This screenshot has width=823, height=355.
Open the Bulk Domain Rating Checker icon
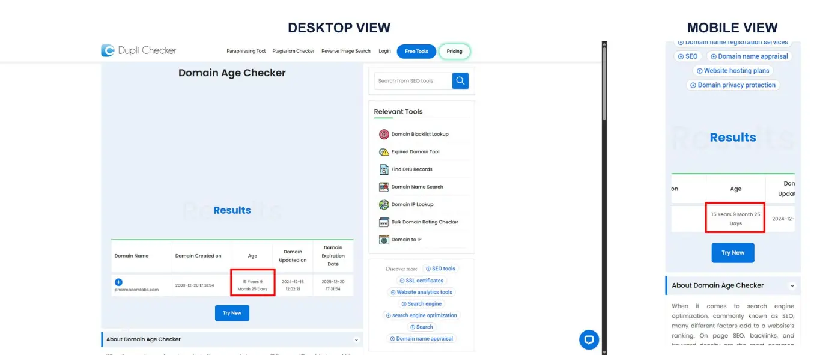pyautogui.click(x=384, y=222)
